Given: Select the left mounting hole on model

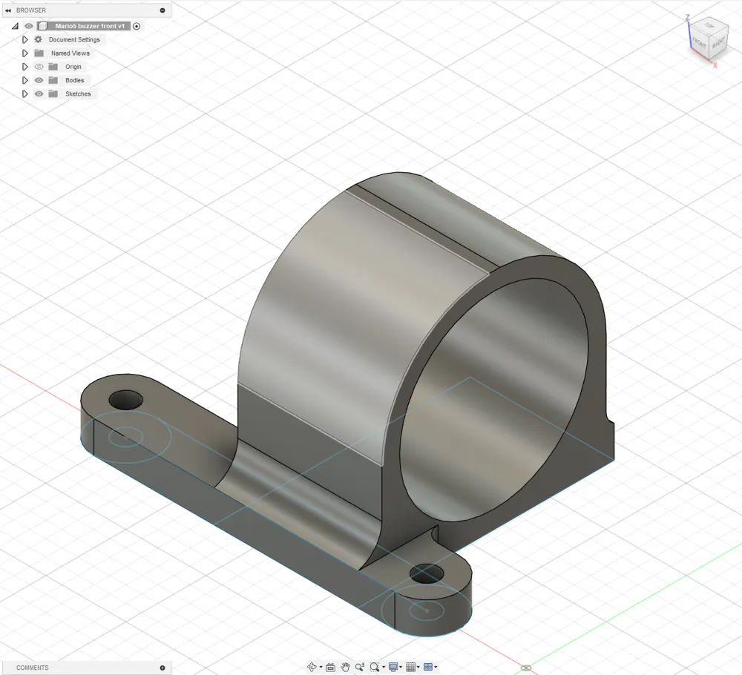Looking at the screenshot, I should pos(126,400).
